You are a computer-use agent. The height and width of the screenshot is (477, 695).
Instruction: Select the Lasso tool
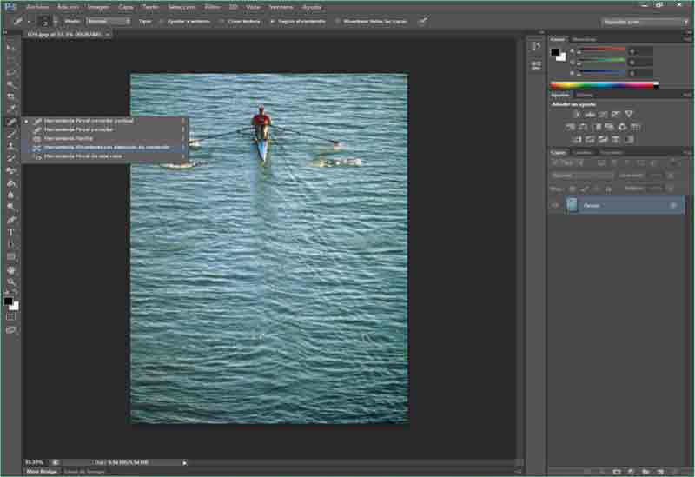(x=11, y=72)
